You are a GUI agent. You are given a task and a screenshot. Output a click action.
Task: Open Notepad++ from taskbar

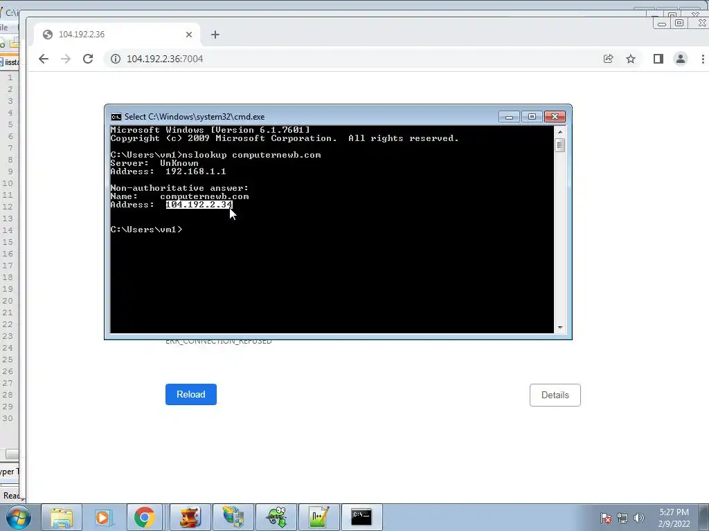tap(319, 517)
